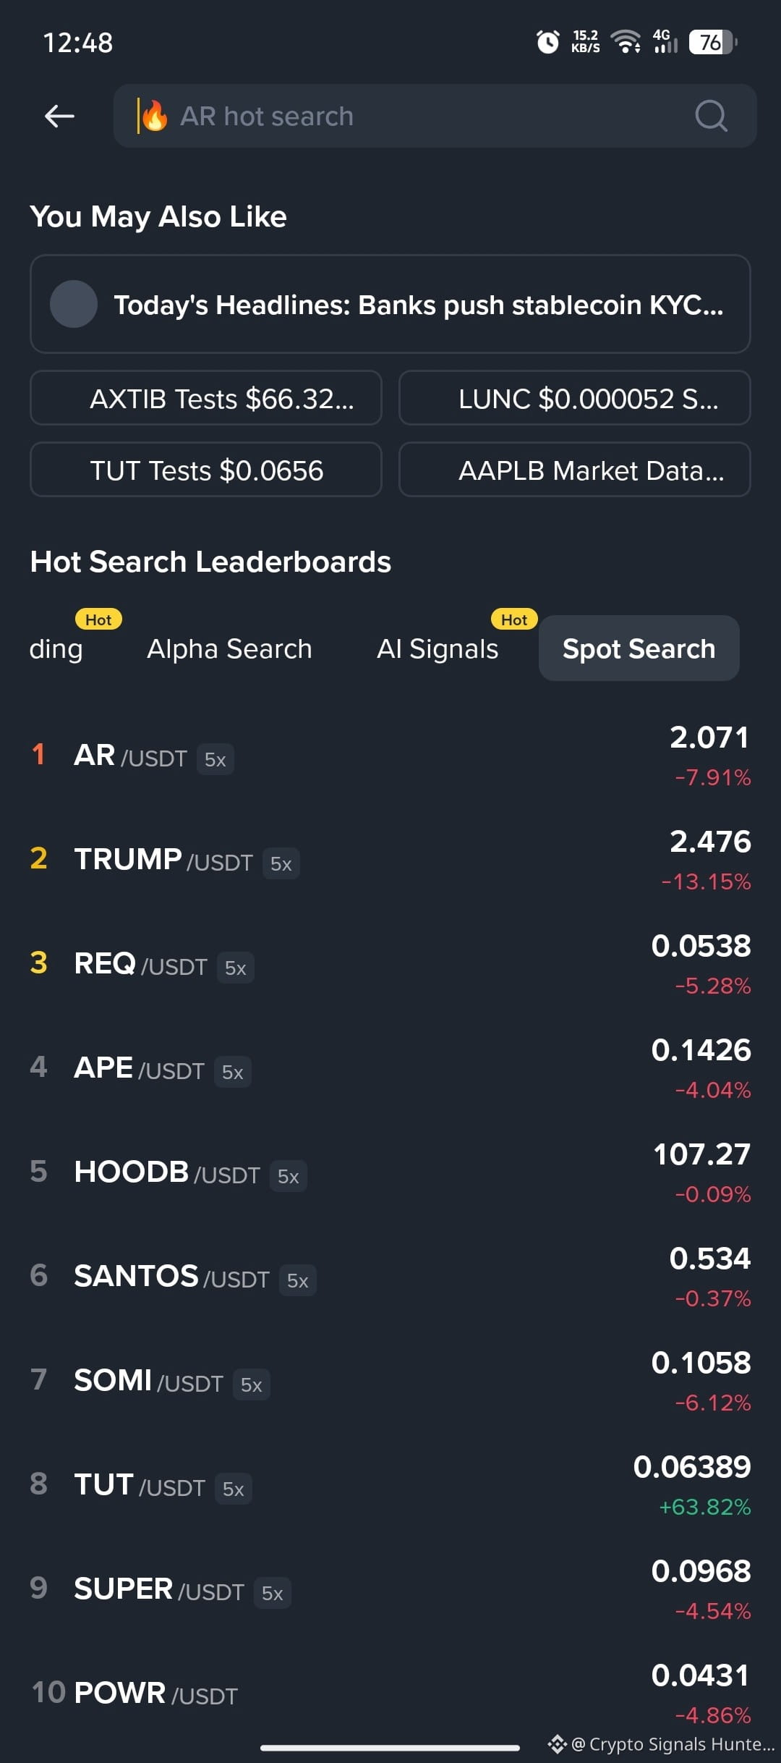Tap the headline's round avatar icon
This screenshot has height=1763, width=781.
coord(74,304)
